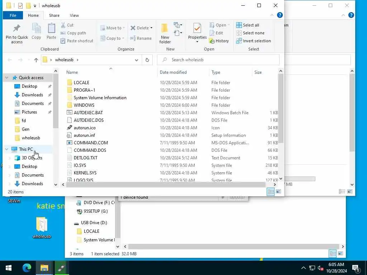367x275 pixels.
Task: Create a New folder from ribbon
Action: tap(165, 33)
